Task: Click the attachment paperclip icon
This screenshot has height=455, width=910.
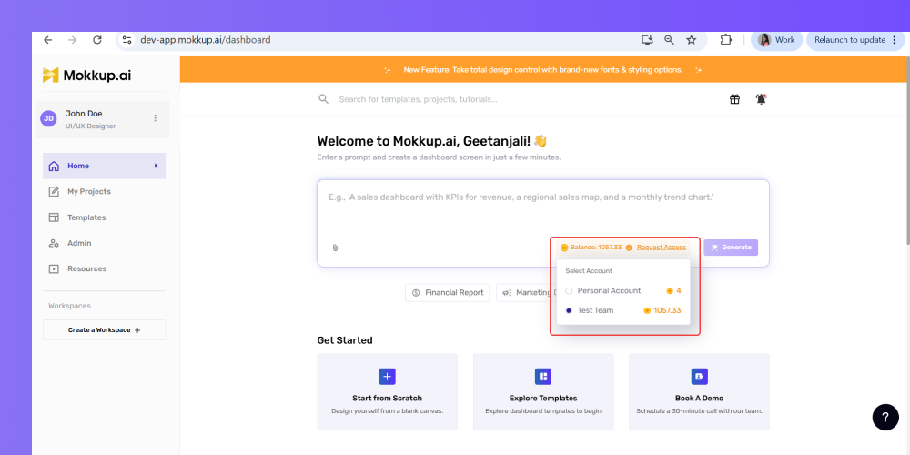Action: point(335,248)
